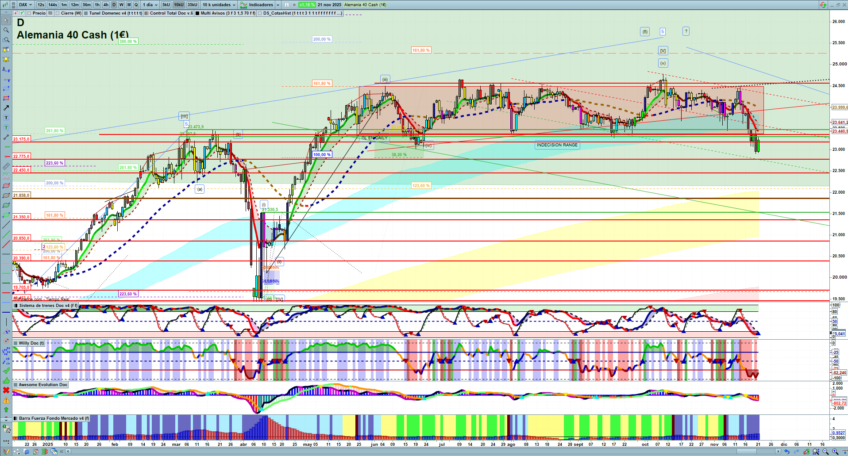Toggle the Awesome Evolution Doc panel box
The height and width of the screenshot is (456, 848).
pyautogui.click(x=15, y=385)
